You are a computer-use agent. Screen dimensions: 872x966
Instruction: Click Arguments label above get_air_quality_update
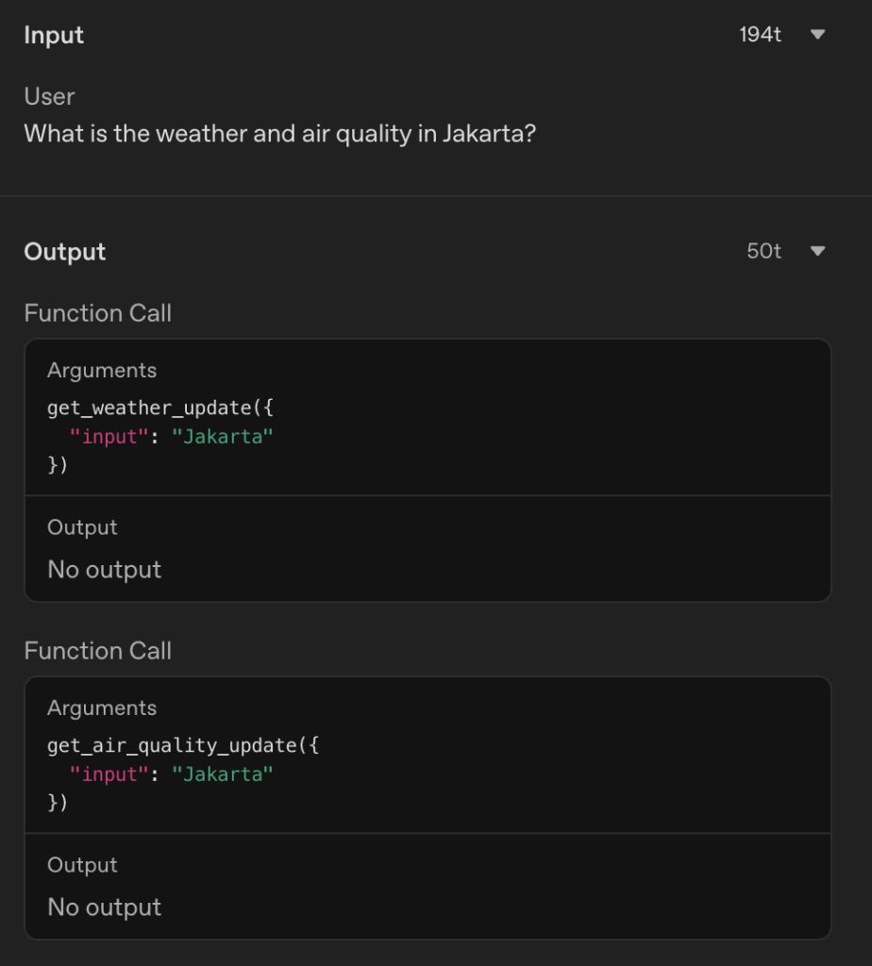point(102,708)
